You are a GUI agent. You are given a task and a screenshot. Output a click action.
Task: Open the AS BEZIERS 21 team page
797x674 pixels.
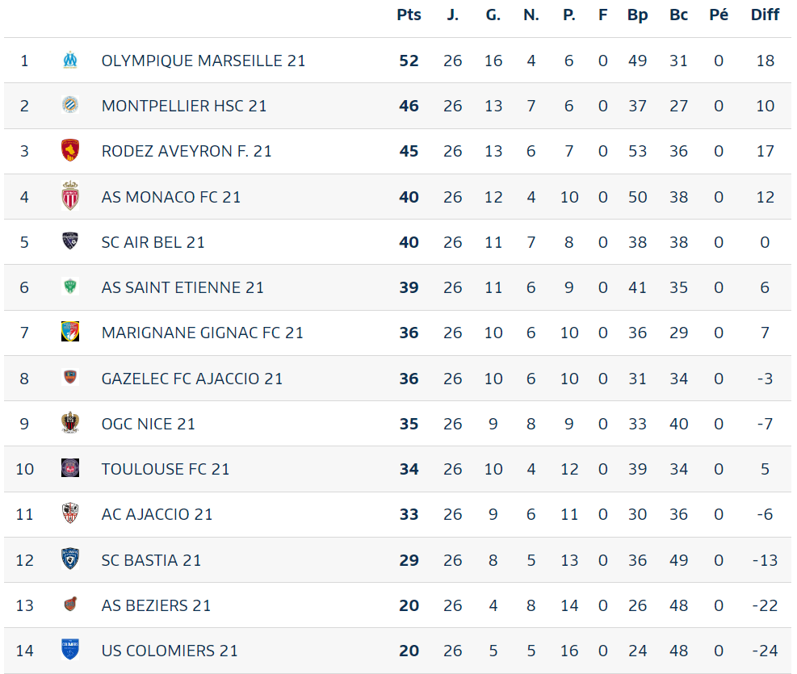(x=156, y=605)
